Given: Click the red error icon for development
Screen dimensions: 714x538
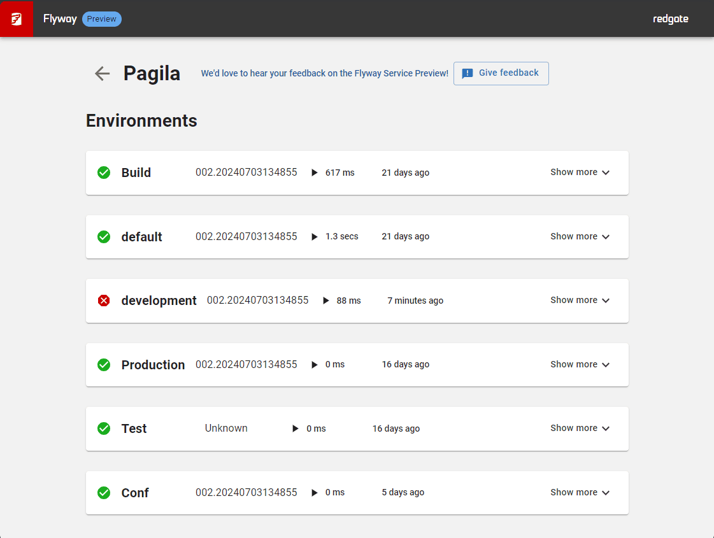Looking at the screenshot, I should [104, 301].
